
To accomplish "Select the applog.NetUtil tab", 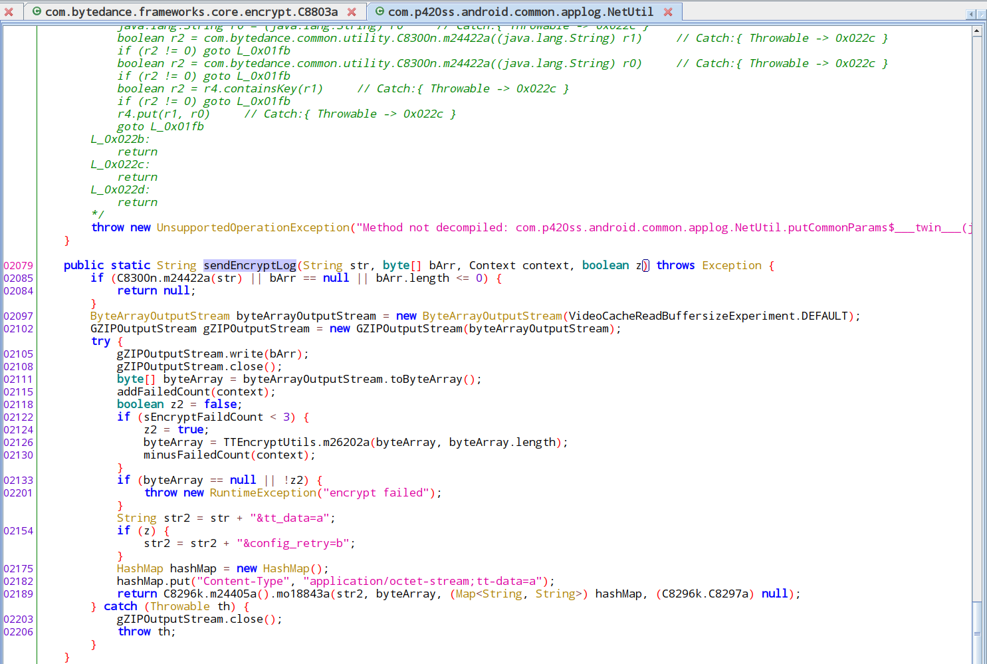I will click(x=520, y=12).
